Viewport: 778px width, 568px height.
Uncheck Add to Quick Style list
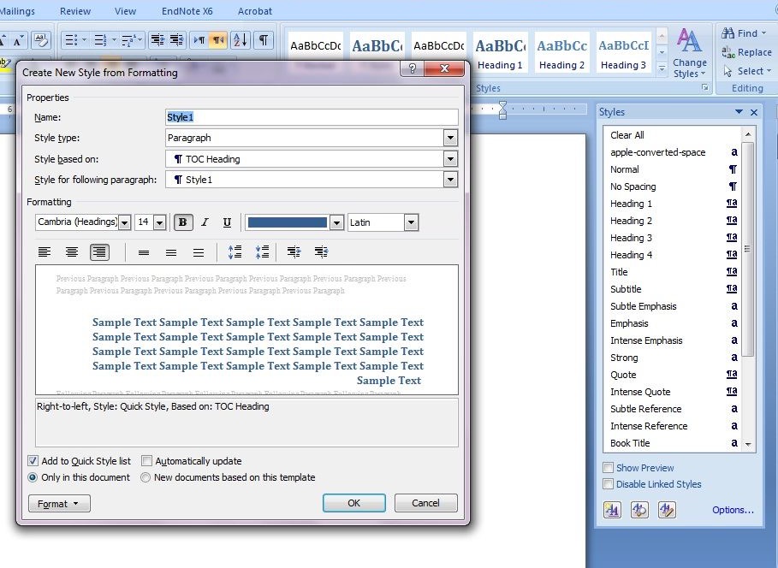pos(33,461)
